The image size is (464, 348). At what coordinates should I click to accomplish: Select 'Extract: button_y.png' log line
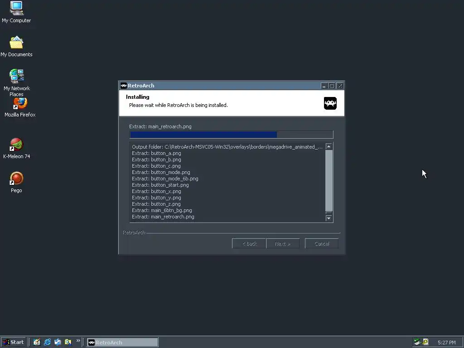(x=156, y=198)
